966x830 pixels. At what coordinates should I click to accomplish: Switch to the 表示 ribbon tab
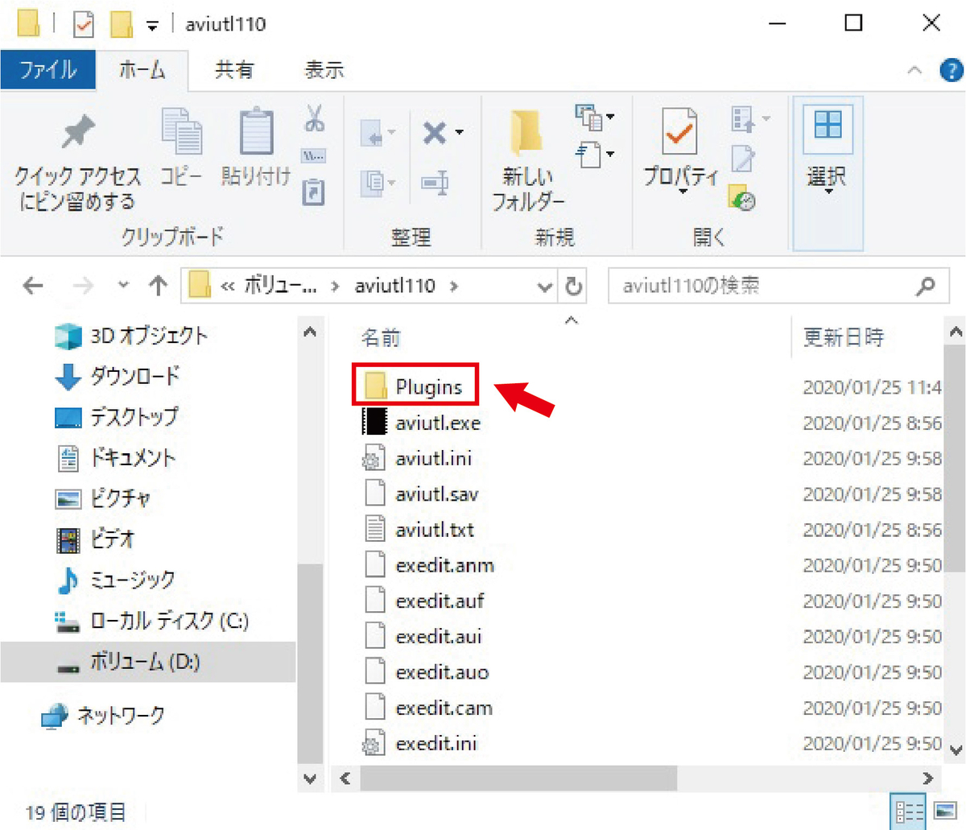(324, 70)
